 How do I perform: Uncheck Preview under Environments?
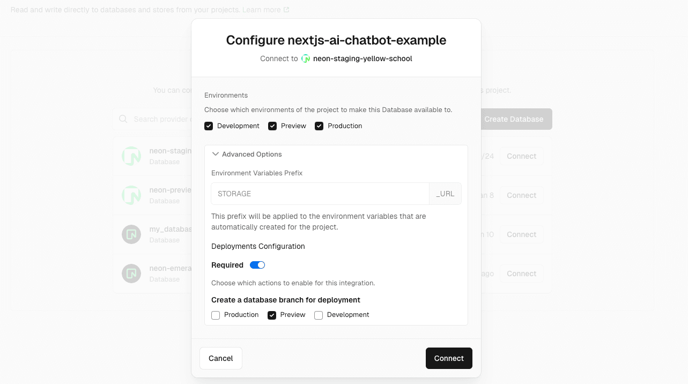(x=272, y=125)
